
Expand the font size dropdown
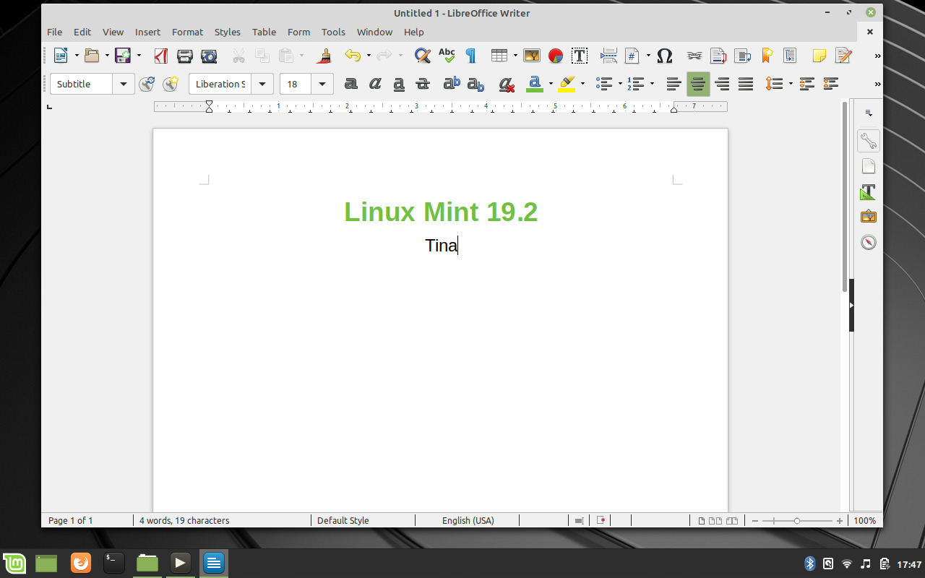pyautogui.click(x=322, y=84)
